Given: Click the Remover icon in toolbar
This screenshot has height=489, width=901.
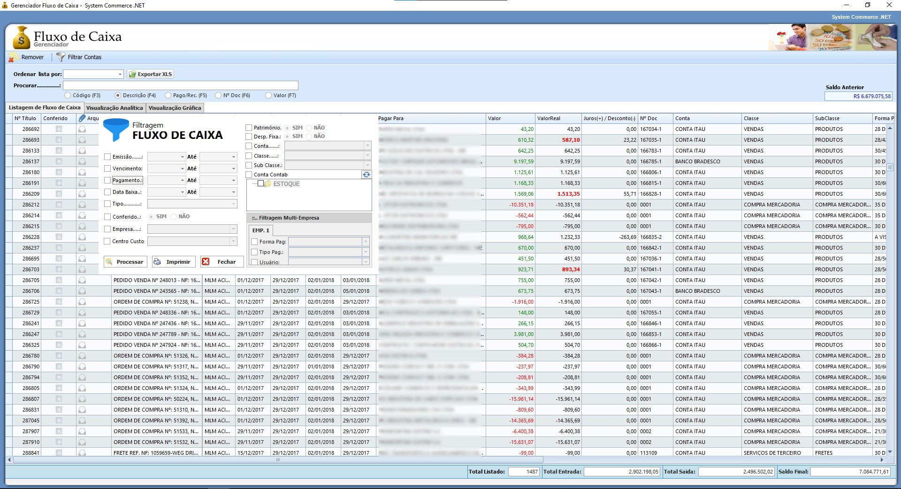Looking at the screenshot, I should [14, 57].
